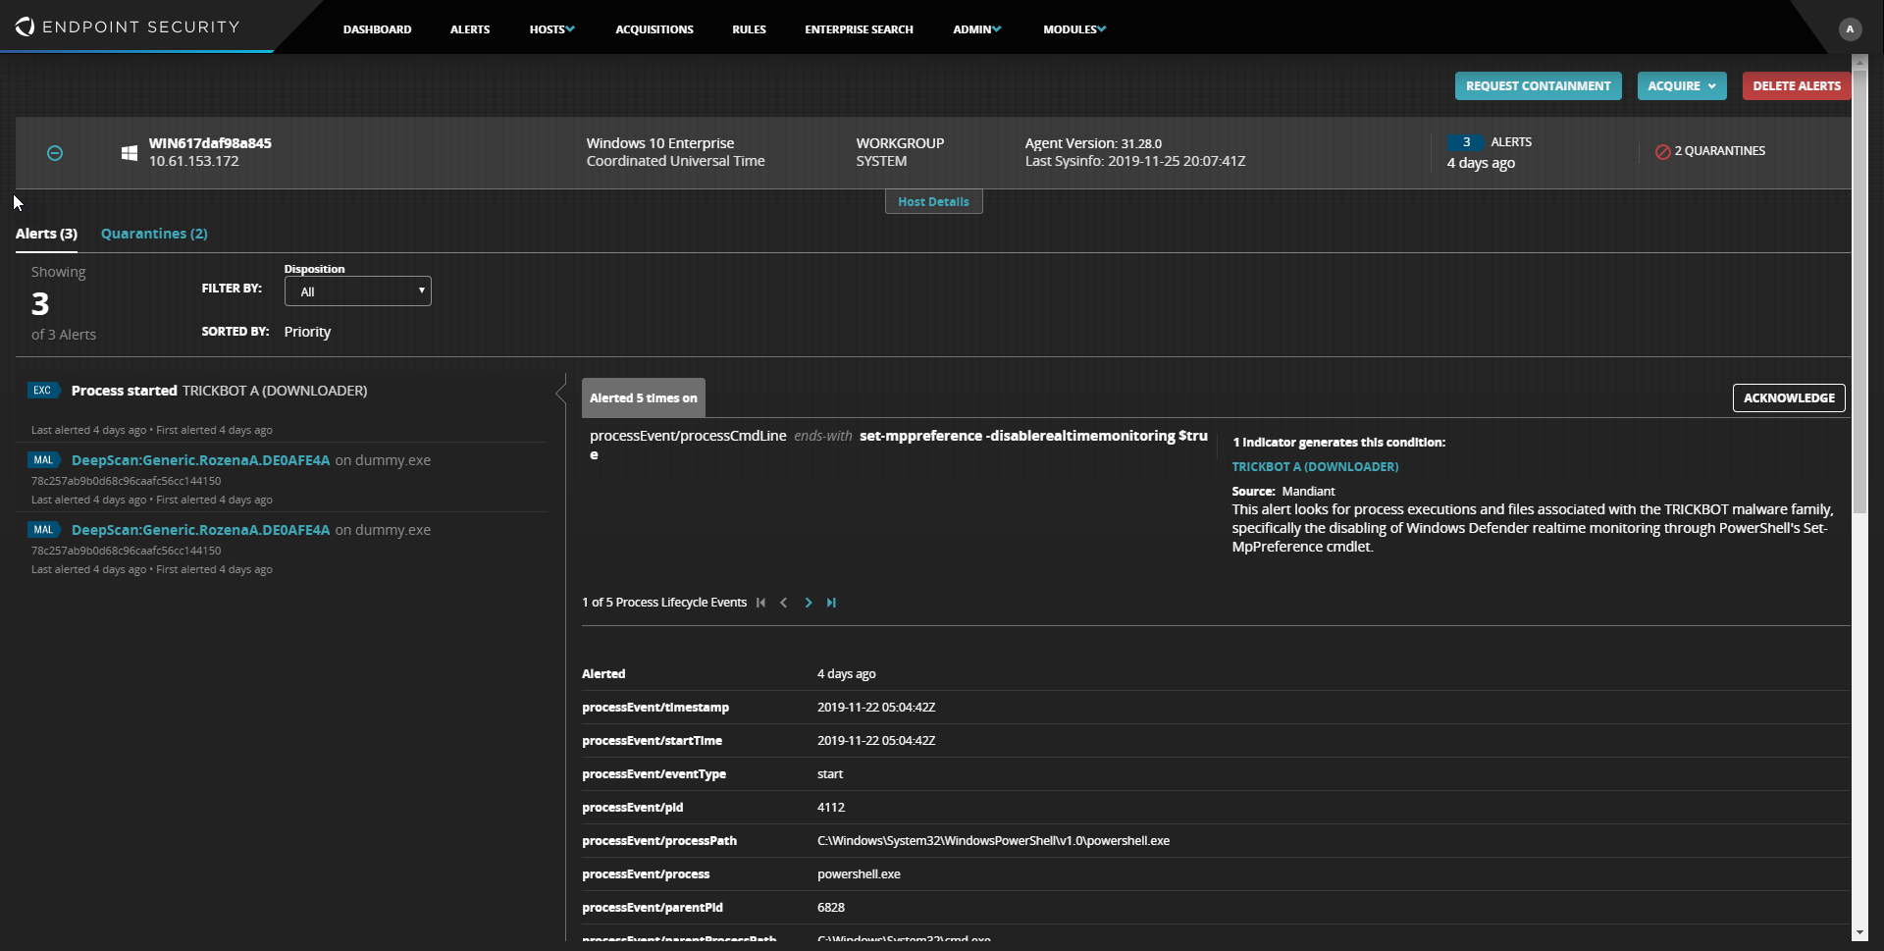
Task: Click the WORKGROUP domain text
Action: 900,143
